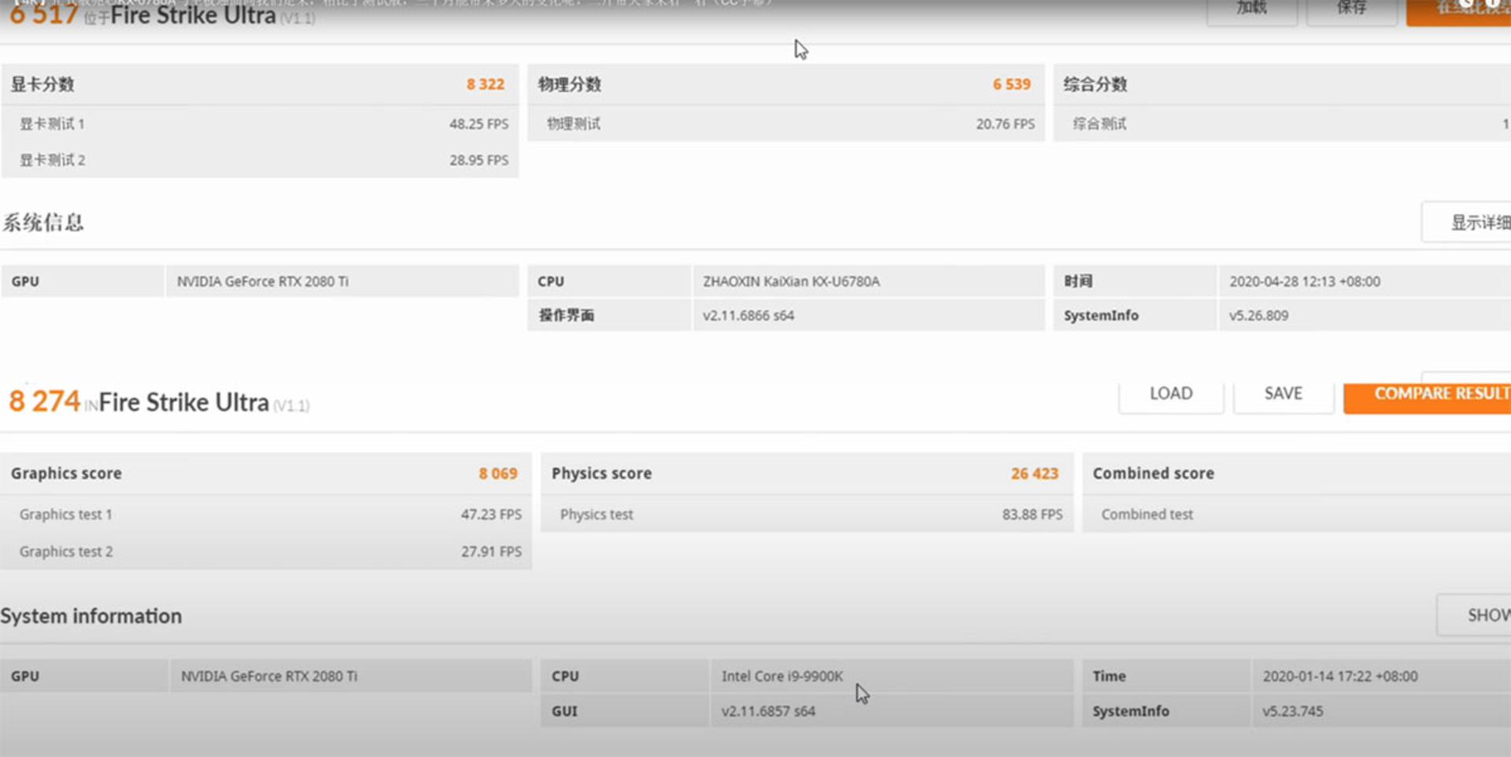Select the 20.76 FPS physics test value

click(1006, 124)
